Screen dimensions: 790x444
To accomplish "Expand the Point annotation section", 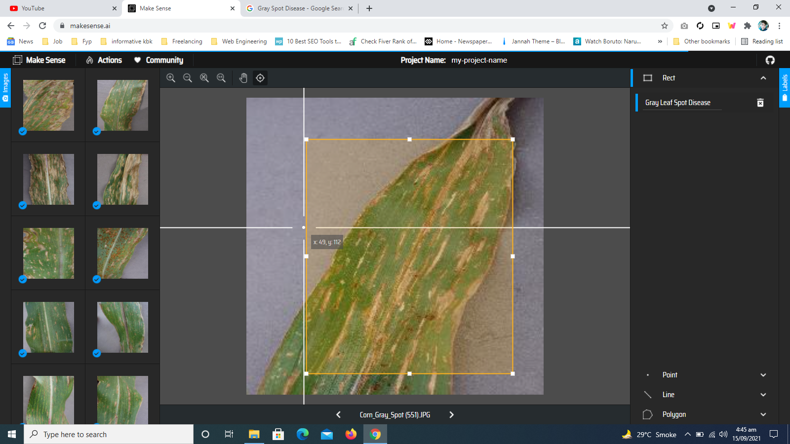I will (x=763, y=375).
